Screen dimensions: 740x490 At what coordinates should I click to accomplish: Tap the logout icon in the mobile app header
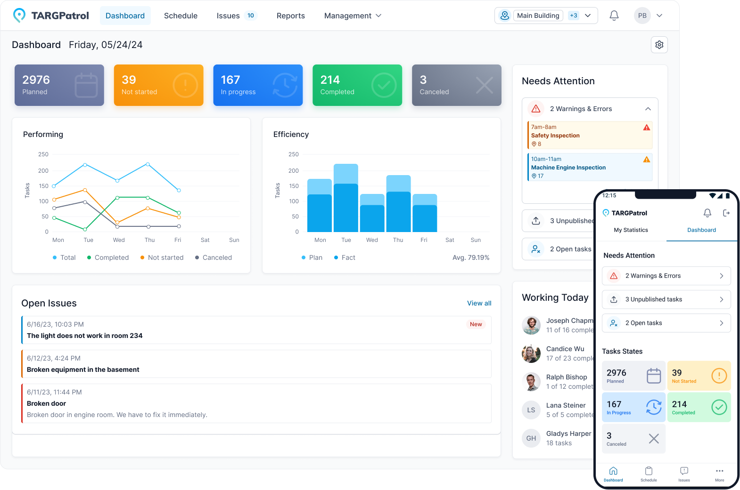(726, 213)
